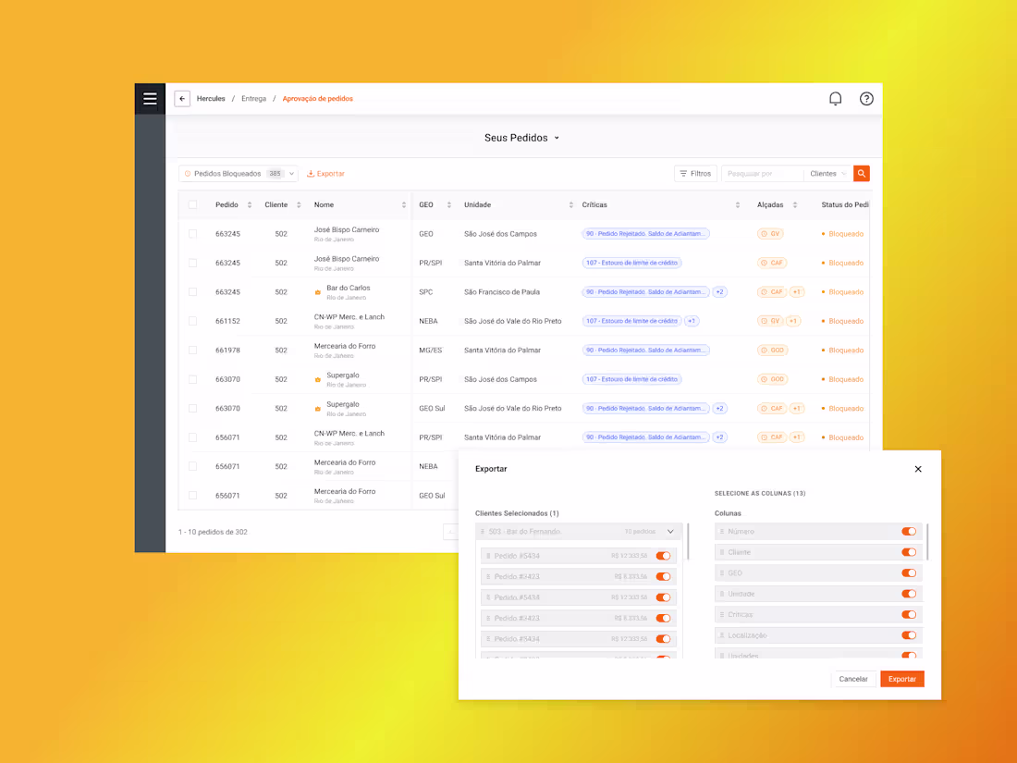Collapse the 503 - Bar do Fernando list
Viewport: 1017px width, 763px height.
coord(670,531)
